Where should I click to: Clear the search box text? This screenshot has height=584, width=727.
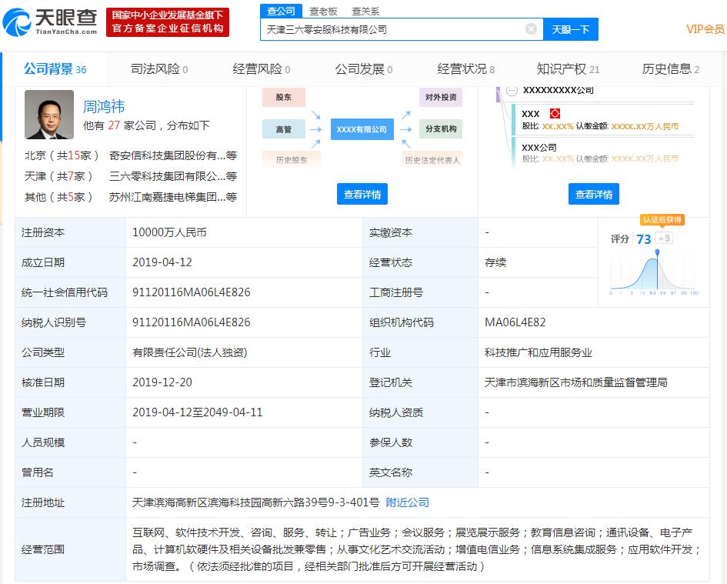click(531, 29)
